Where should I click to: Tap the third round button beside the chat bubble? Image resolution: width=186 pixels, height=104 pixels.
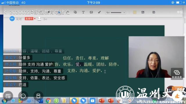38,96
